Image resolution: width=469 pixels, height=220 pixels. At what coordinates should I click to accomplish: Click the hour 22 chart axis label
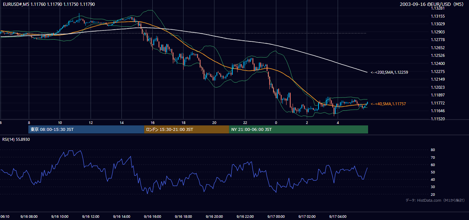click(245, 122)
